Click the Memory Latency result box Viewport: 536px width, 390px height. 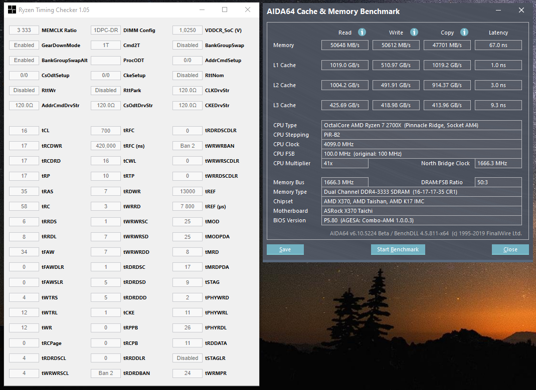tap(498, 45)
